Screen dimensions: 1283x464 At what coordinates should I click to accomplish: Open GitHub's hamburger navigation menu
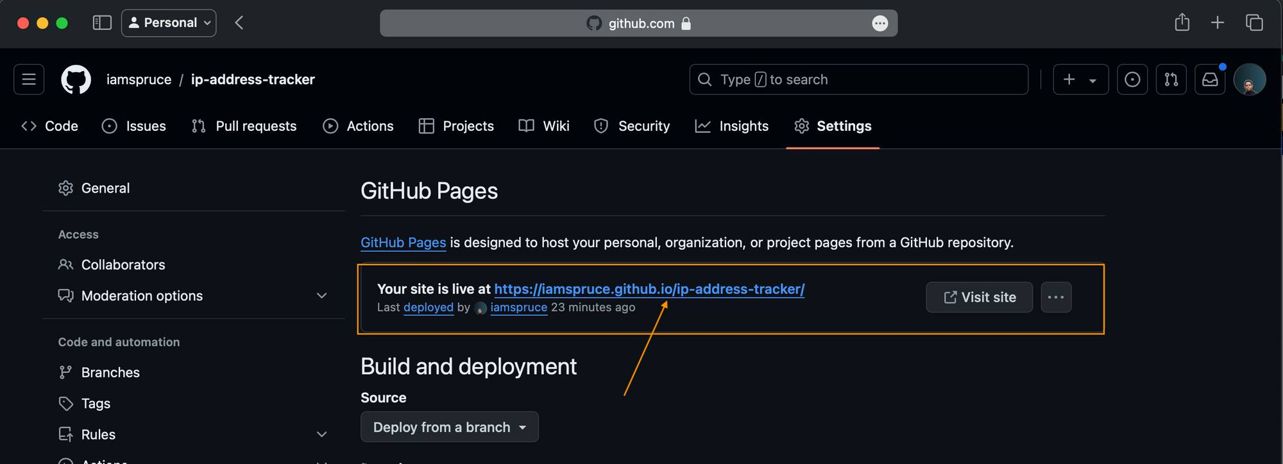point(29,80)
